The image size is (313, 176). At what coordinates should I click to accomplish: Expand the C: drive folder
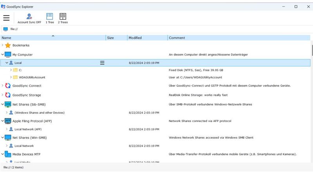(11, 70)
